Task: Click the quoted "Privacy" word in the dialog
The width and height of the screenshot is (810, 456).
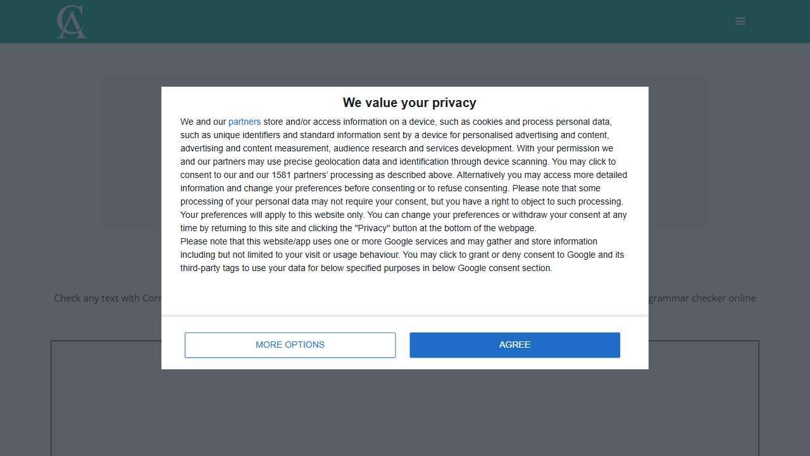Action: (374, 228)
